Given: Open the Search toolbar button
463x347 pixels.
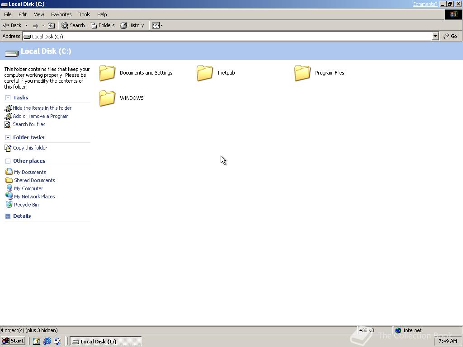Looking at the screenshot, I should click(73, 25).
